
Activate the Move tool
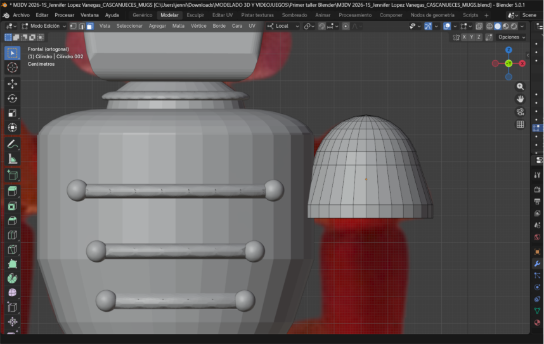(12, 83)
